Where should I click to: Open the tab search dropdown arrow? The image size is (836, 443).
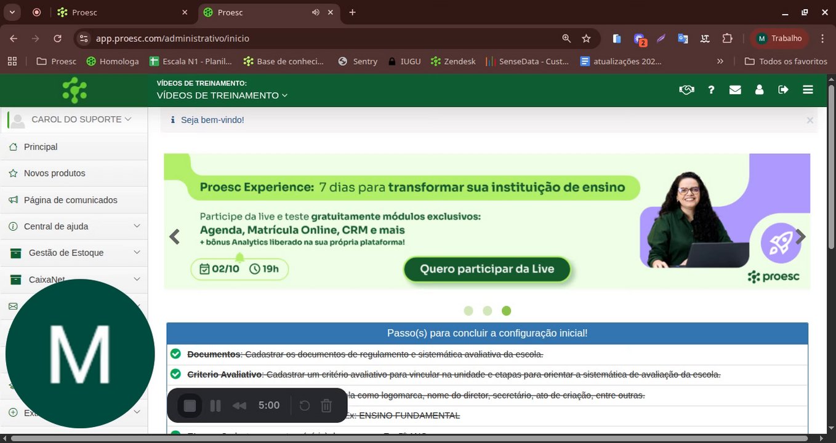coord(12,12)
